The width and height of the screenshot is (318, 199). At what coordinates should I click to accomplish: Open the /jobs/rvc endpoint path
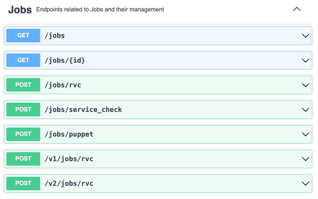click(63, 85)
